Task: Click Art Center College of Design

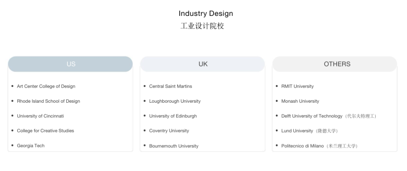Action: pyautogui.click(x=46, y=86)
